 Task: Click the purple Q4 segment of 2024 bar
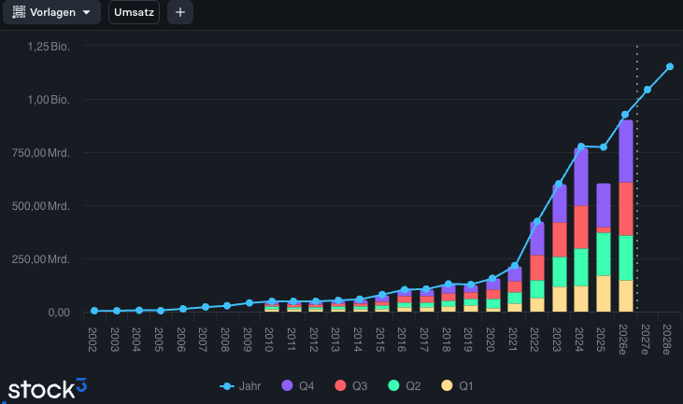coord(581,177)
